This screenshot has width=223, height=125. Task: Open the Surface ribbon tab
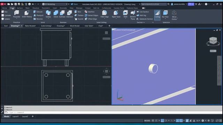pyautogui.click(x=20, y=8)
